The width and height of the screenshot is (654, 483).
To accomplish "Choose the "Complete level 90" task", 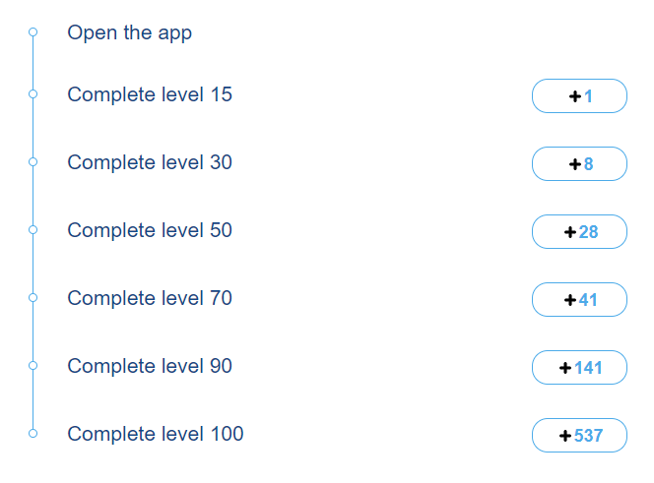I will 150,366.
